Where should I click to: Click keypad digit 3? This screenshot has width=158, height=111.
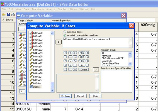[87, 61]
